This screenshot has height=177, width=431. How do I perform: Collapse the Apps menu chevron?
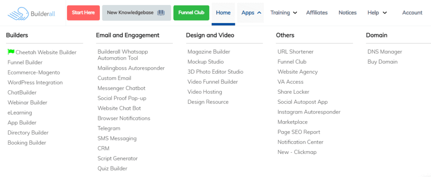coord(259,13)
